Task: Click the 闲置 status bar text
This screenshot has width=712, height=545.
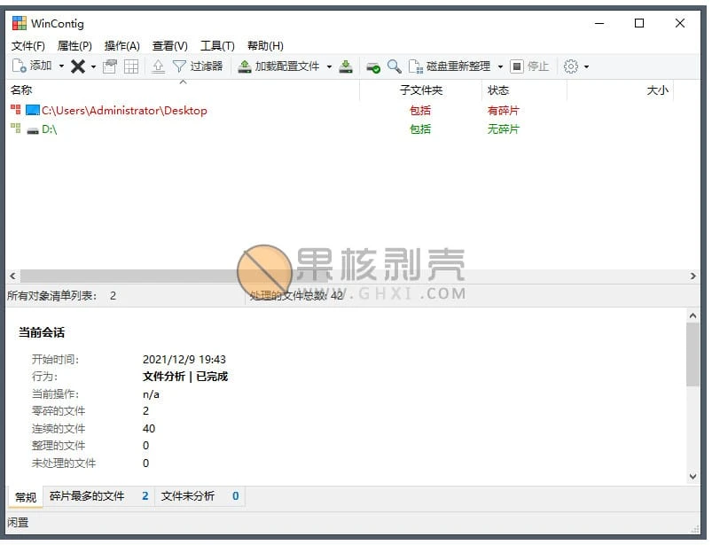Action: click(x=18, y=523)
